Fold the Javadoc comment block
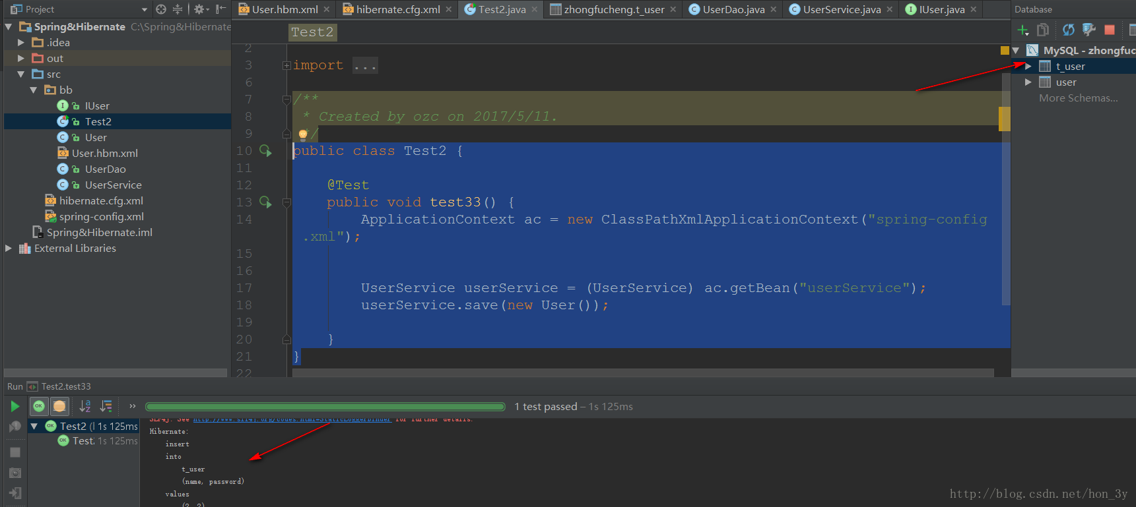The width and height of the screenshot is (1136, 507). [x=286, y=100]
